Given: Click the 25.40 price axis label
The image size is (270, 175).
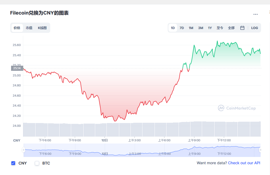Looking at the screenshot, I should click(17, 55).
